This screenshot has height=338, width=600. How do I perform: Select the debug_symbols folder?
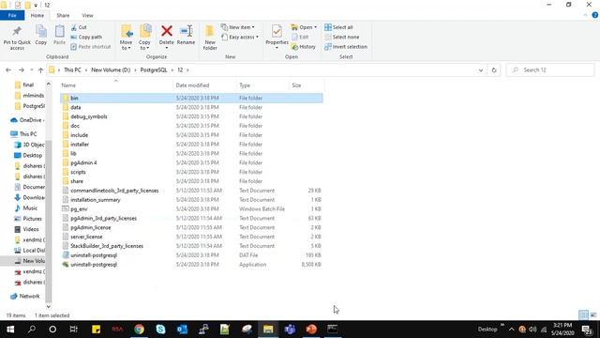click(x=191, y=116)
